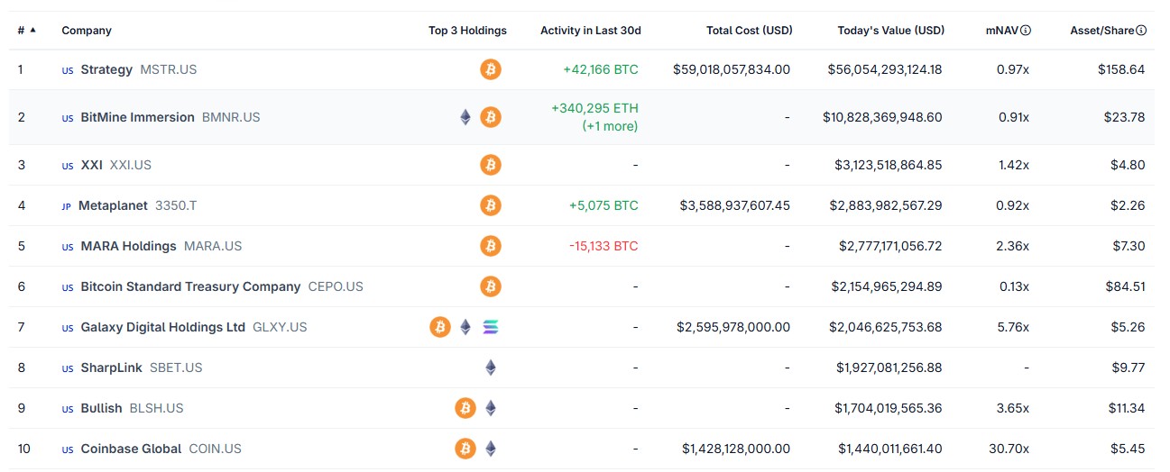Click Ethereum icon in Galaxy Digital row
The image size is (1170, 472).
click(x=465, y=327)
